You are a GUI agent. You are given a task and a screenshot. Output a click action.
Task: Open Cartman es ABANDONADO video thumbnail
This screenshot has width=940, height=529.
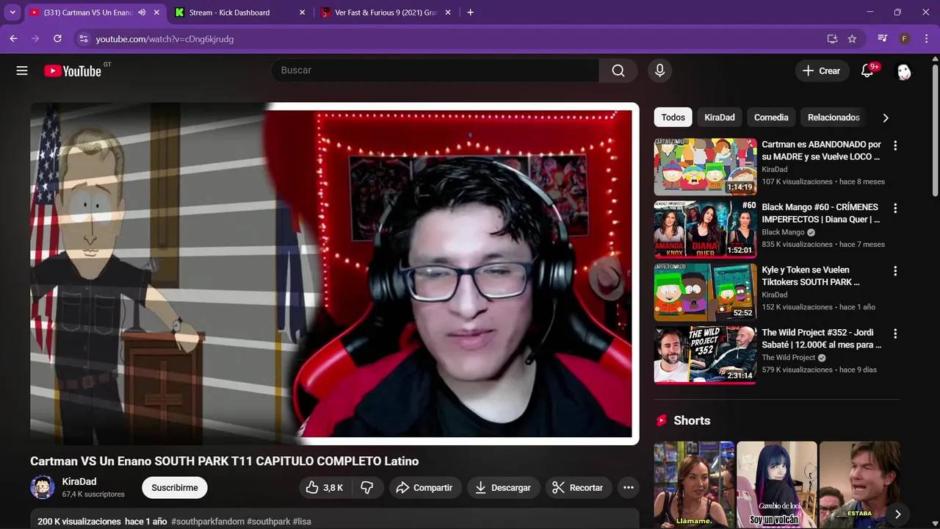click(705, 167)
